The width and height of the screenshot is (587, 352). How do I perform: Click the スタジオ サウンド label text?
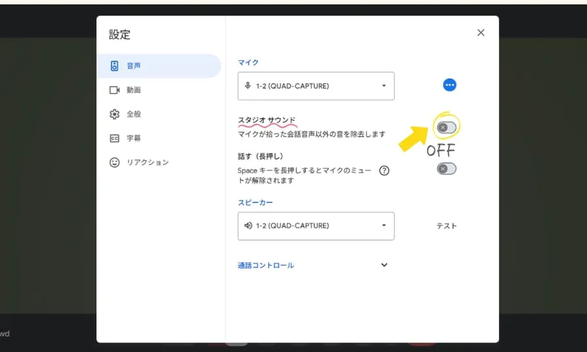pos(267,121)
